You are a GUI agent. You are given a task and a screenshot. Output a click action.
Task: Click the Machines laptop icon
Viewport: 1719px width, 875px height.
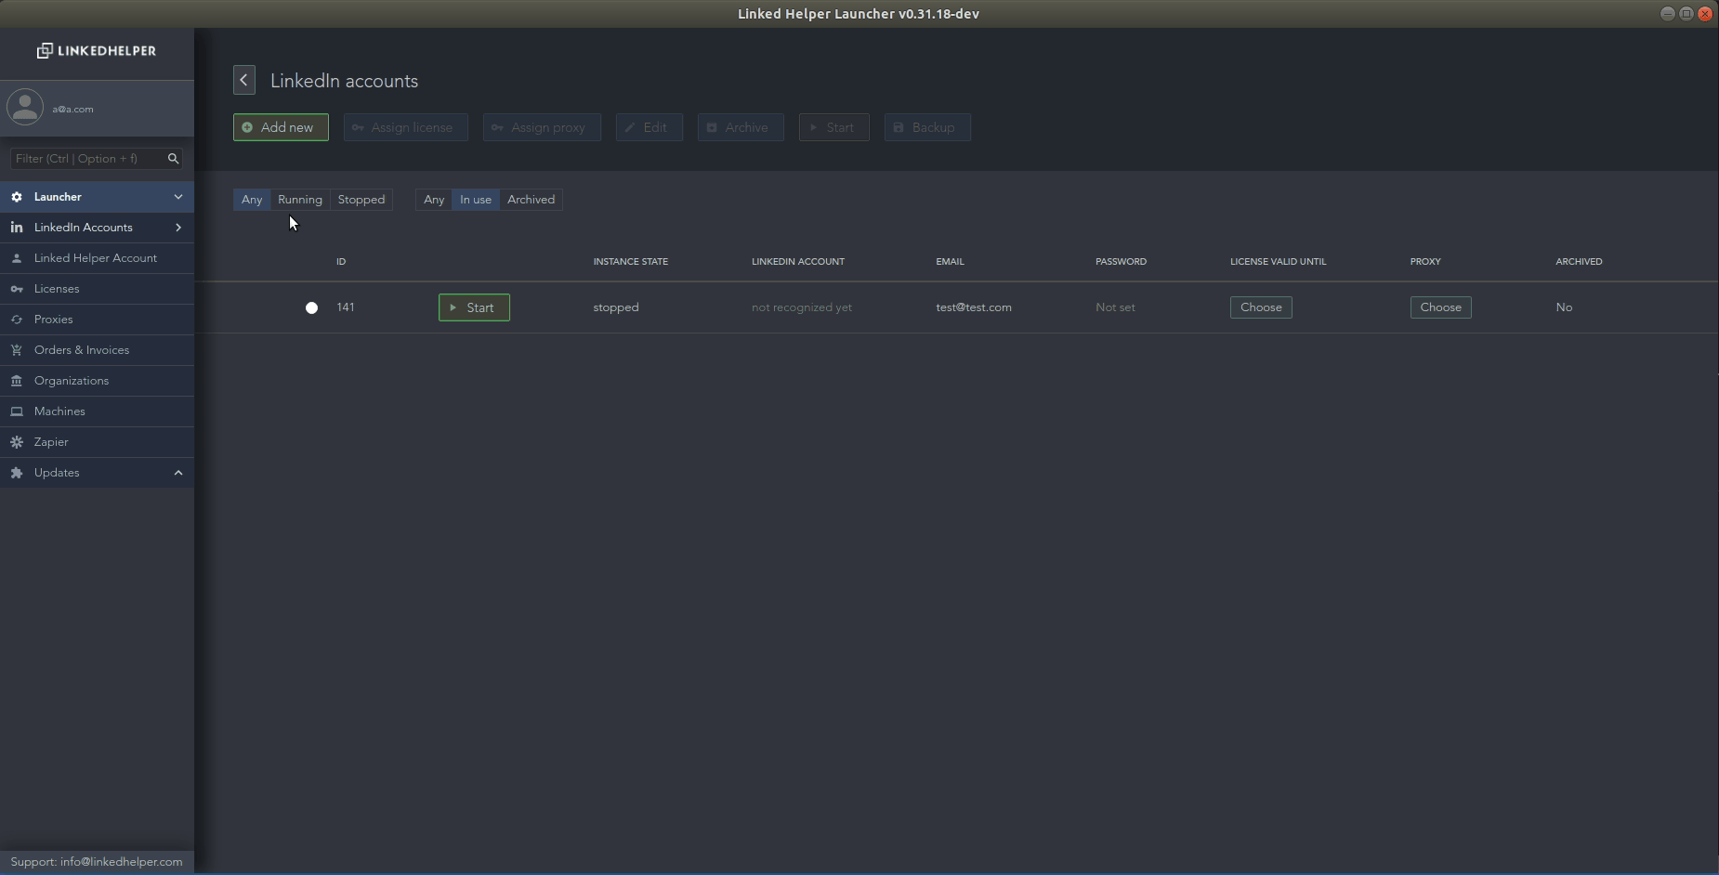pyautogui.click(x=17, y=411)
